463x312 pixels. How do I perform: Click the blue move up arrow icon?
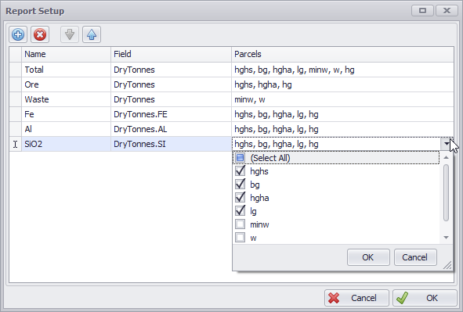92,34
